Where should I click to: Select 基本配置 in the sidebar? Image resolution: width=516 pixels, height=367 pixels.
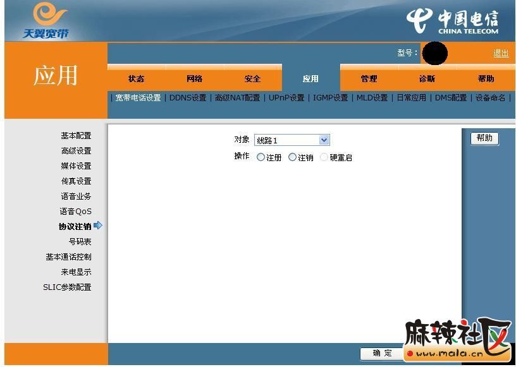[76, 136]
